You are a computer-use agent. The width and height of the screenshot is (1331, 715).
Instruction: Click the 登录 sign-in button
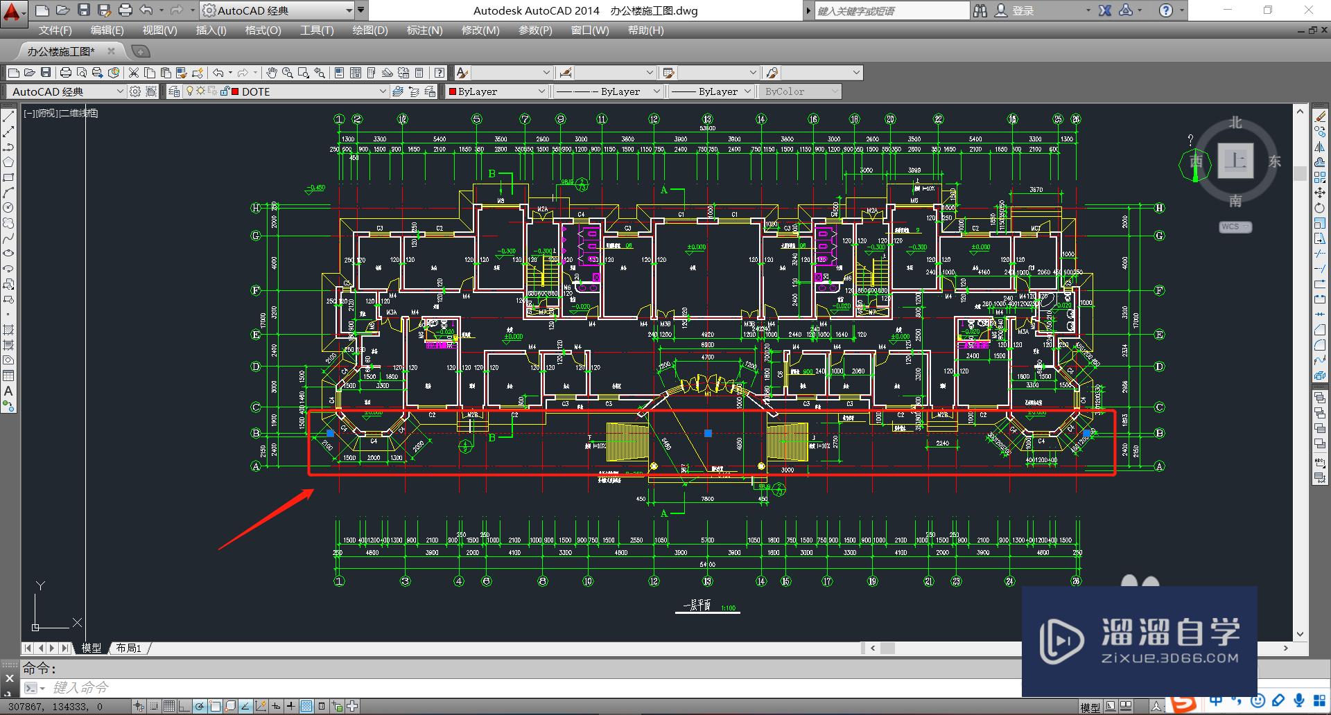coord(1023,10)
